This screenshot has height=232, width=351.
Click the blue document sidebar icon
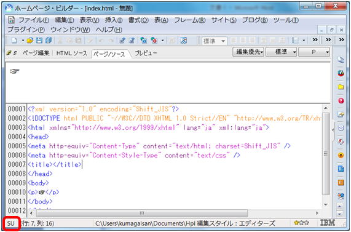coord(341,169)
